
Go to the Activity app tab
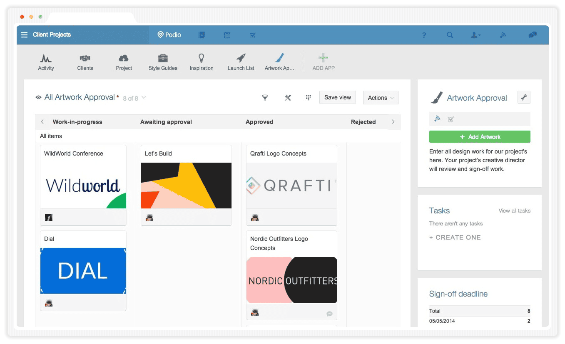tap(46, 62)
